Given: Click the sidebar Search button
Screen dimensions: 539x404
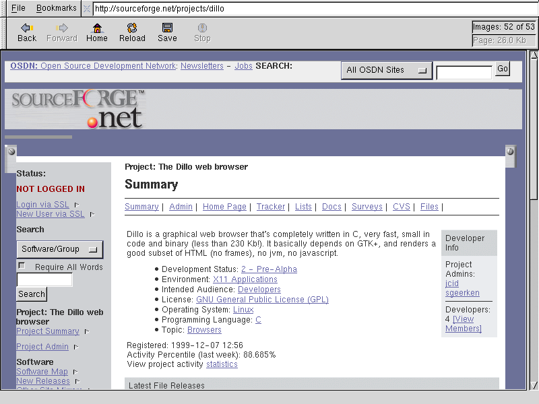Looking at the screenshot, I should [32, 294].
